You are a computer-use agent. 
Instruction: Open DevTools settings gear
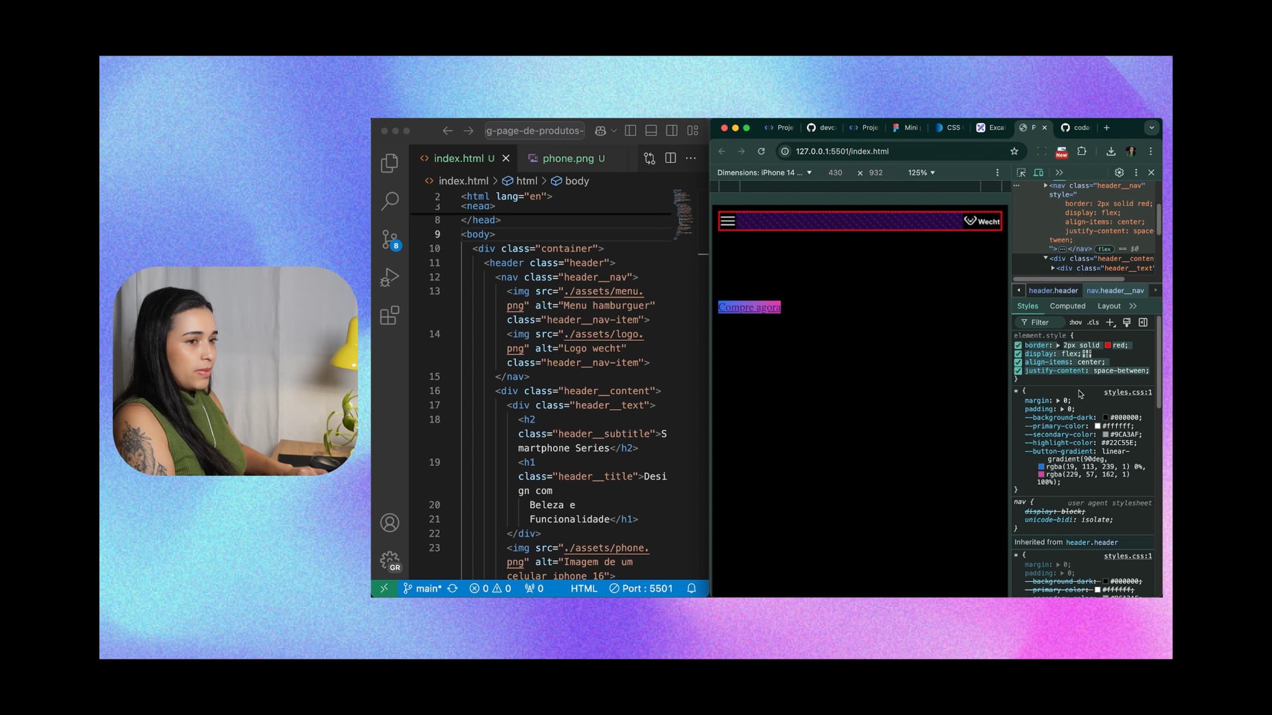tap(1119, 172)
